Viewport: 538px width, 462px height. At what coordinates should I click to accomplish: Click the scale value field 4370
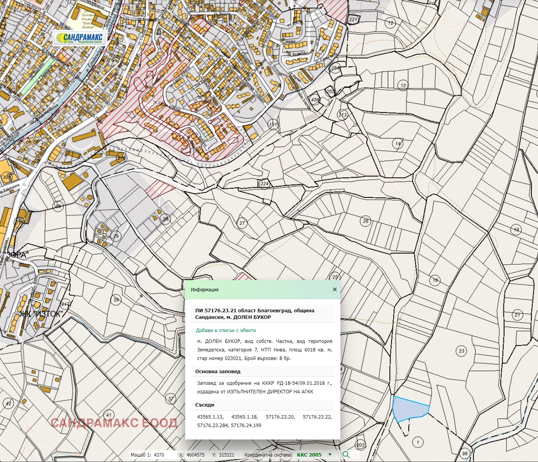159,455
